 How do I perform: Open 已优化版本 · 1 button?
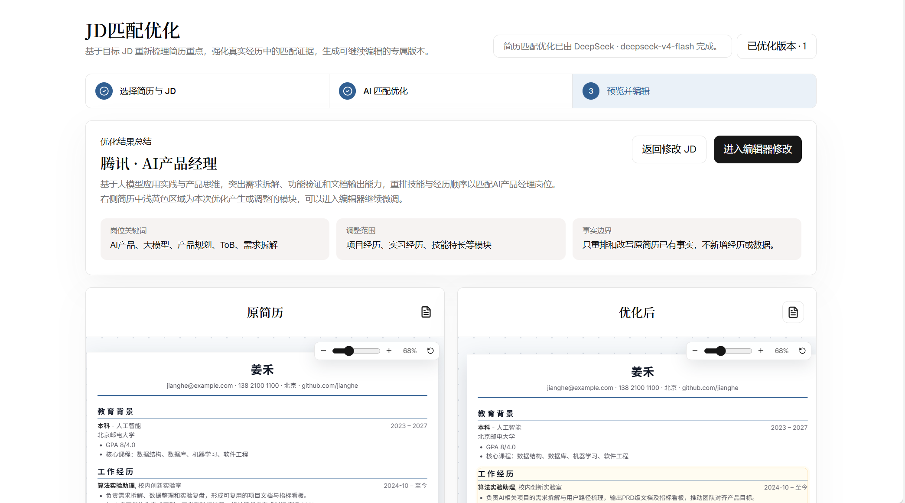(x=777, y=46)
